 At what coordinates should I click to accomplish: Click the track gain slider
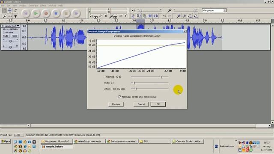pyautogui.click(x=10, y=41)
